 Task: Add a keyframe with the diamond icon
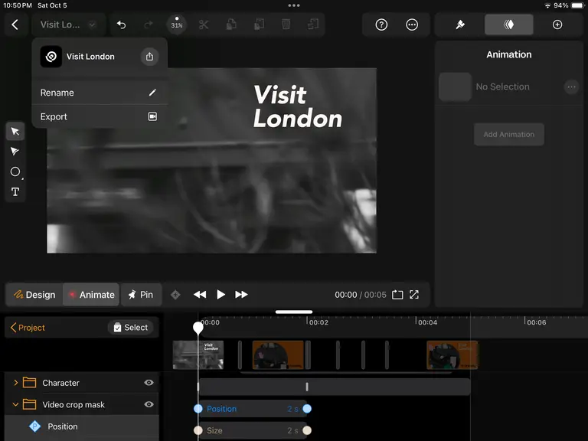[175, 295]
